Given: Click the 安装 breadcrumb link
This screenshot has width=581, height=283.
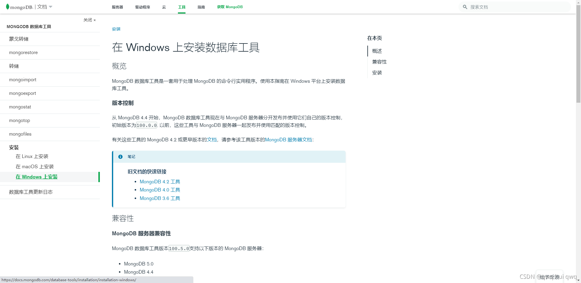Looking at the screenshot, I should 116,29.
